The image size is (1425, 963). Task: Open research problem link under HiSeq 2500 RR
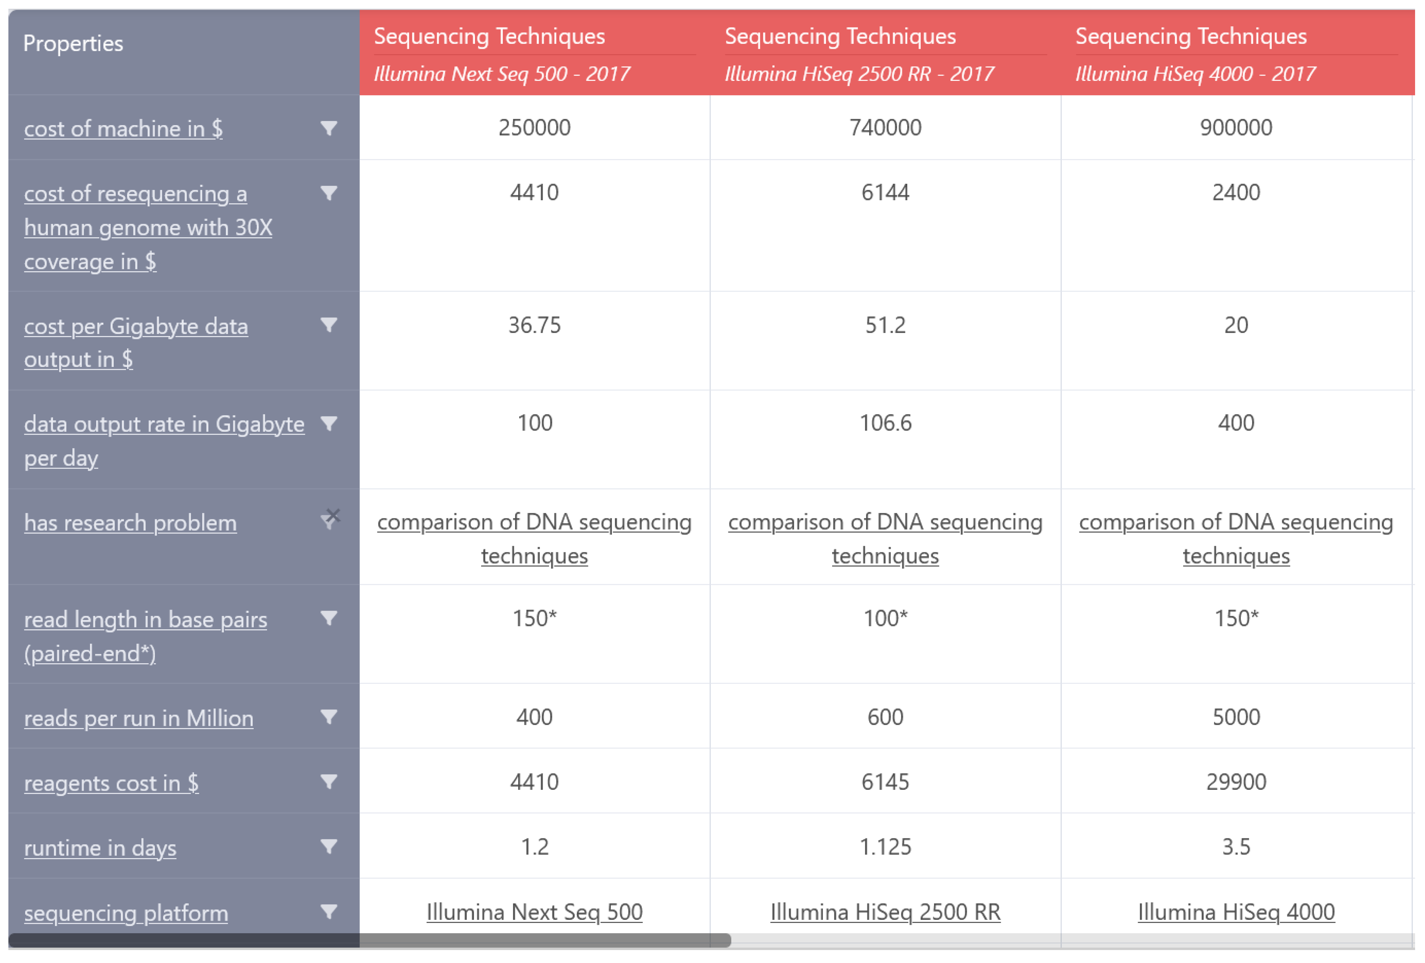[x=885, y=538]
